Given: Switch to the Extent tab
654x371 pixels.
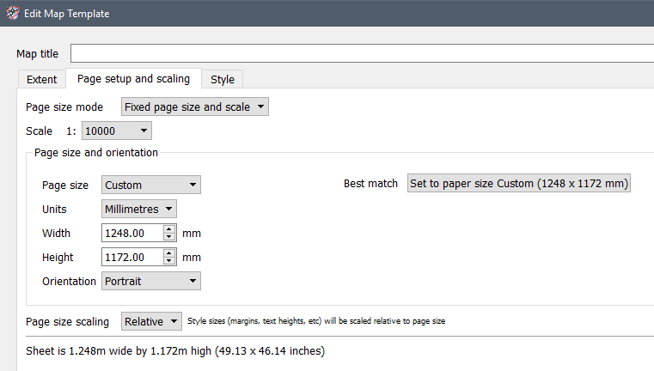Looking at the screenshot, I should pos(41,80).
